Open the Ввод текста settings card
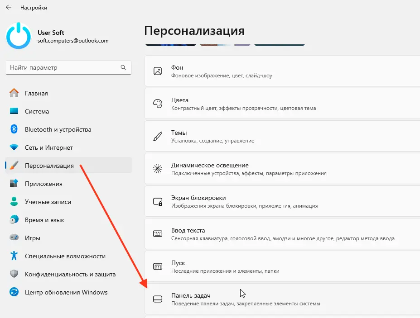 coord(282,234)
